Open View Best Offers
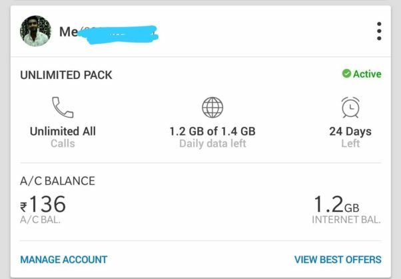401x279 pixels. pos(338,260)
